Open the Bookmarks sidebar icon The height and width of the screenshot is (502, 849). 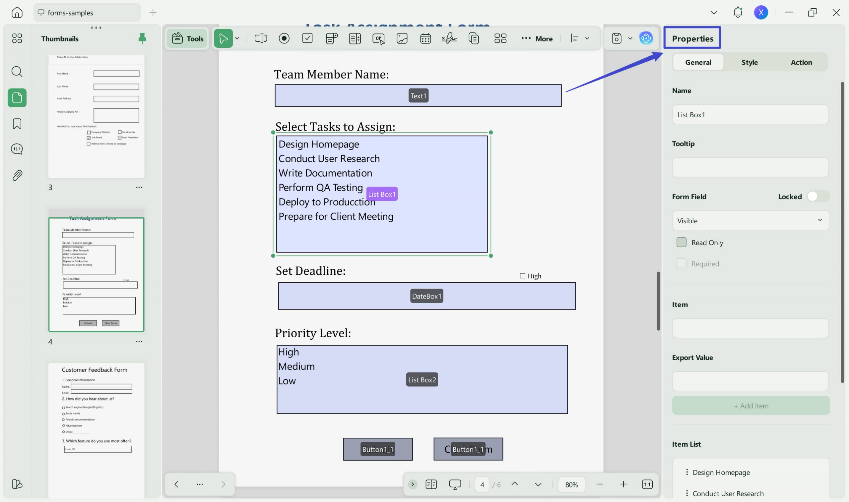[x=17, y=124]
